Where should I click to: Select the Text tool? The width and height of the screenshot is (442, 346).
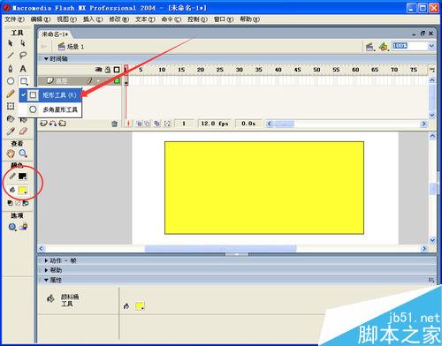[x=23, y=69]
